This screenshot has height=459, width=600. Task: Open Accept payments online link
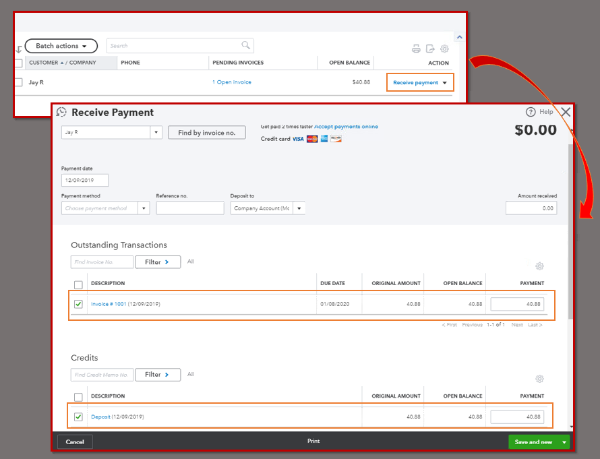coord(346,127)
